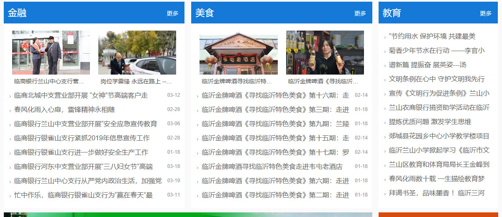Open 寻找临沂特色美食 第十七期 article
The width and height of the screenshot is (502, 217).
(275, 152)
